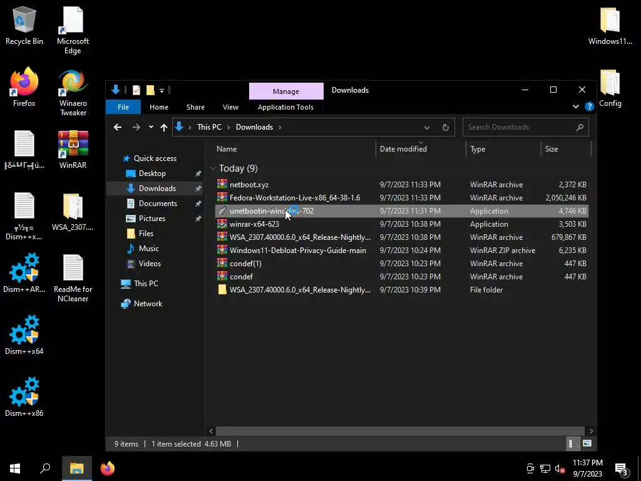Switch to Large icons view layout
The width and height of the screenshot is (641, 481).
point(587,443)
